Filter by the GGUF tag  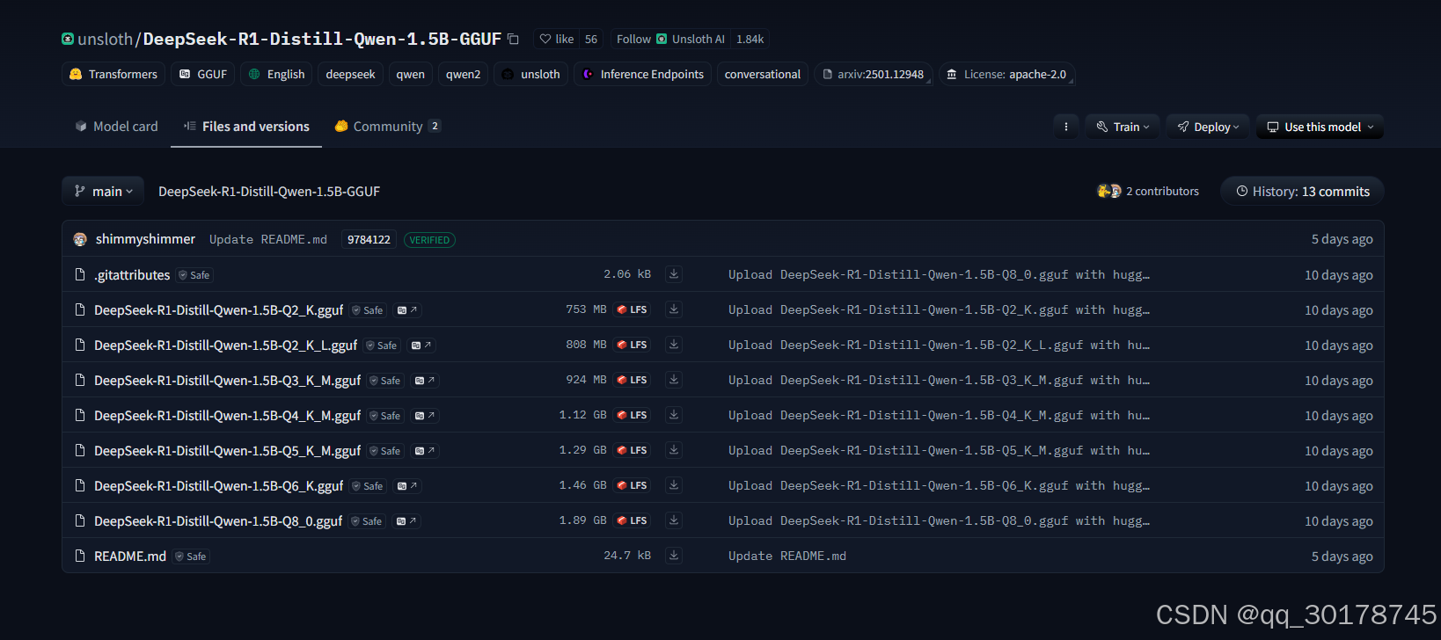[x=203, y=74]
